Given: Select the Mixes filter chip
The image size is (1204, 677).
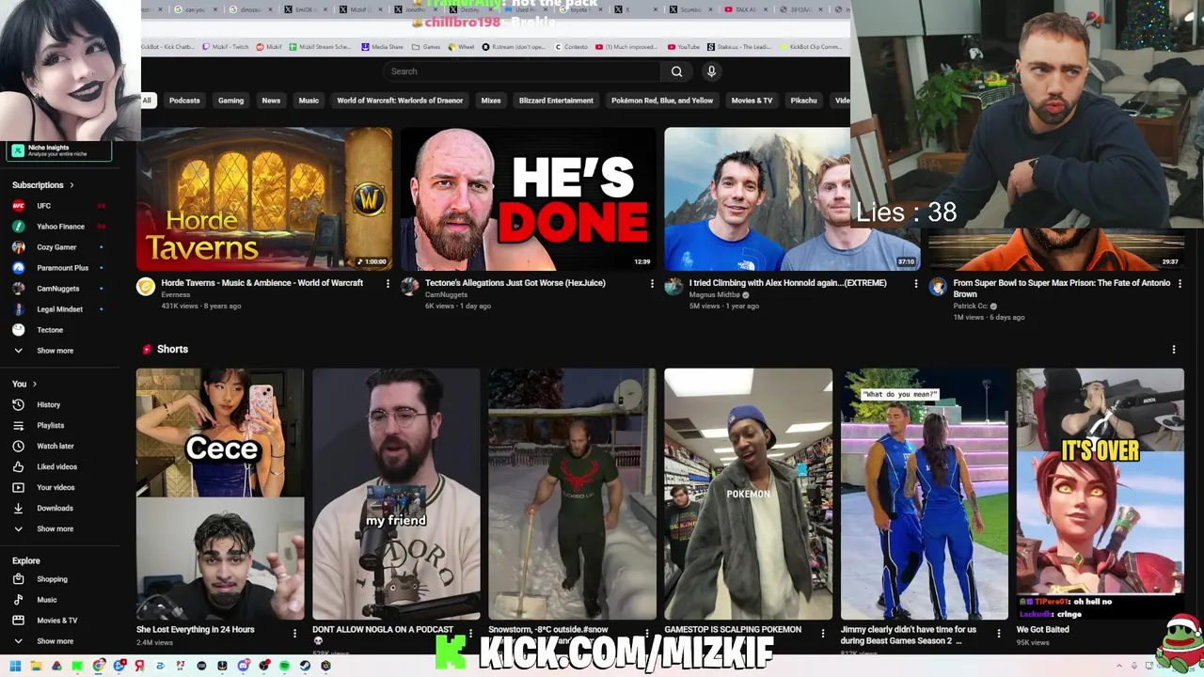Looking at the screenshot, I should coord(491,101).
